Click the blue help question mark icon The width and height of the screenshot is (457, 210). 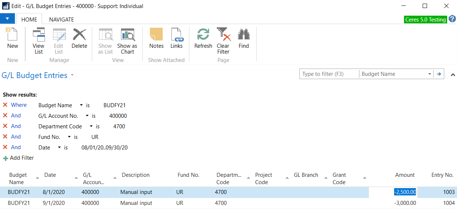[452, 19]
